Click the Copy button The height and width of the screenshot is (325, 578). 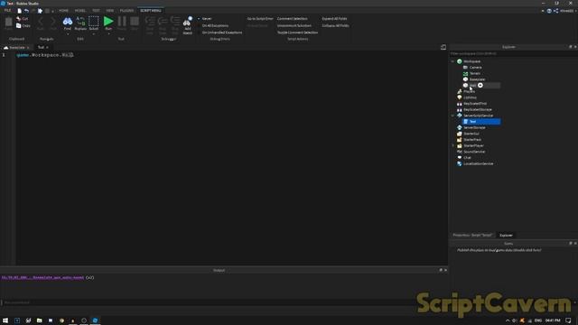point(23,26)
